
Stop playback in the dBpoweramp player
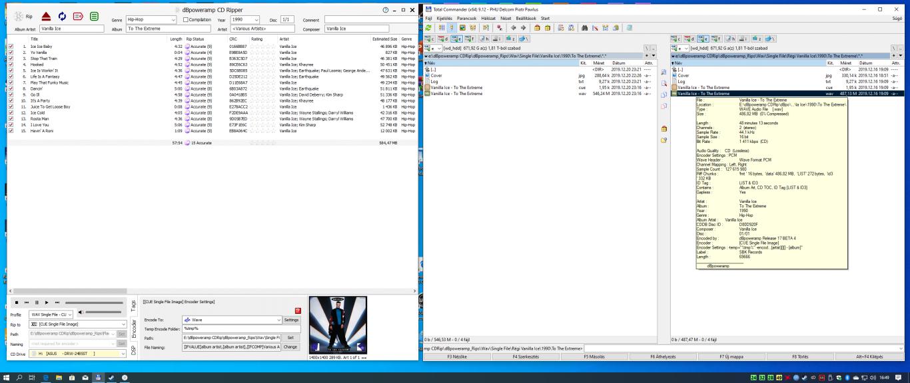(x=17, y=303)
